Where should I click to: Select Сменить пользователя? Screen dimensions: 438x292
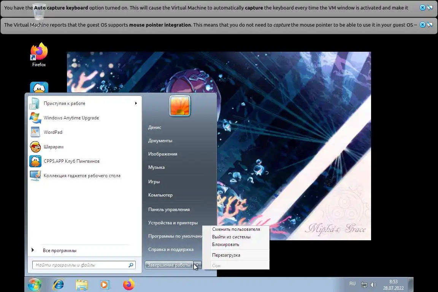[x=236, y=229]
